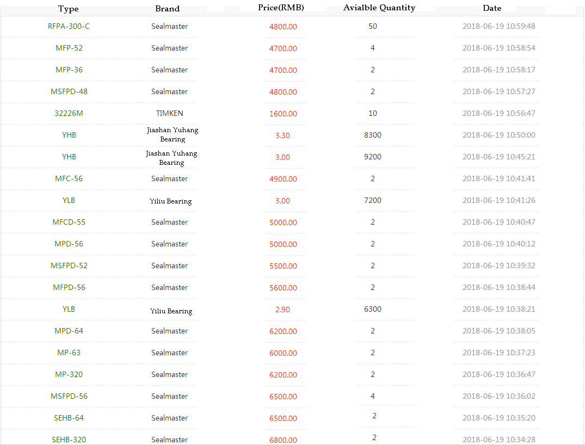Open the 32226M TIMKEN type link
585x445 pixels.
(x=69, y=113)
